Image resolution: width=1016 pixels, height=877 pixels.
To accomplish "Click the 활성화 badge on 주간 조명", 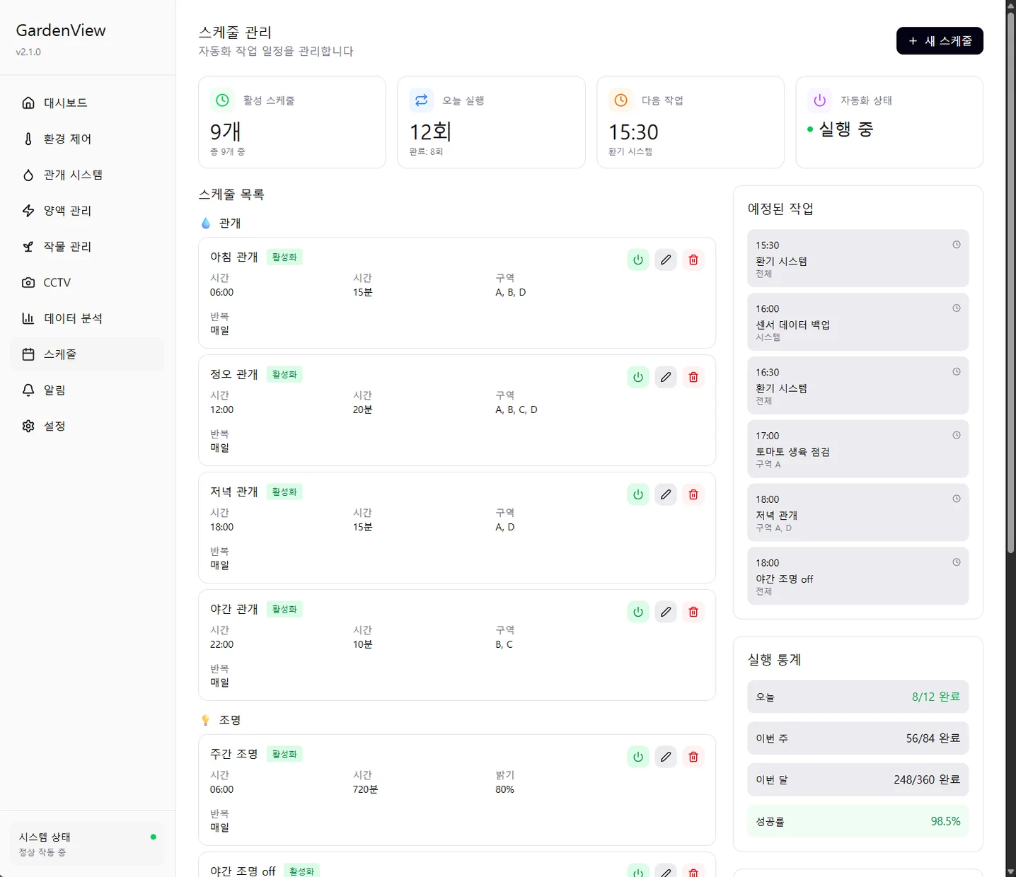I will [x=284, y=754].
